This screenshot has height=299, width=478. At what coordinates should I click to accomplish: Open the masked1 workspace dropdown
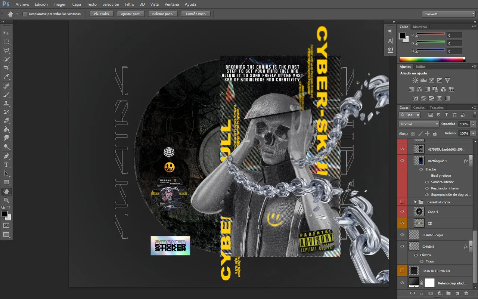[x=448, y=14]
